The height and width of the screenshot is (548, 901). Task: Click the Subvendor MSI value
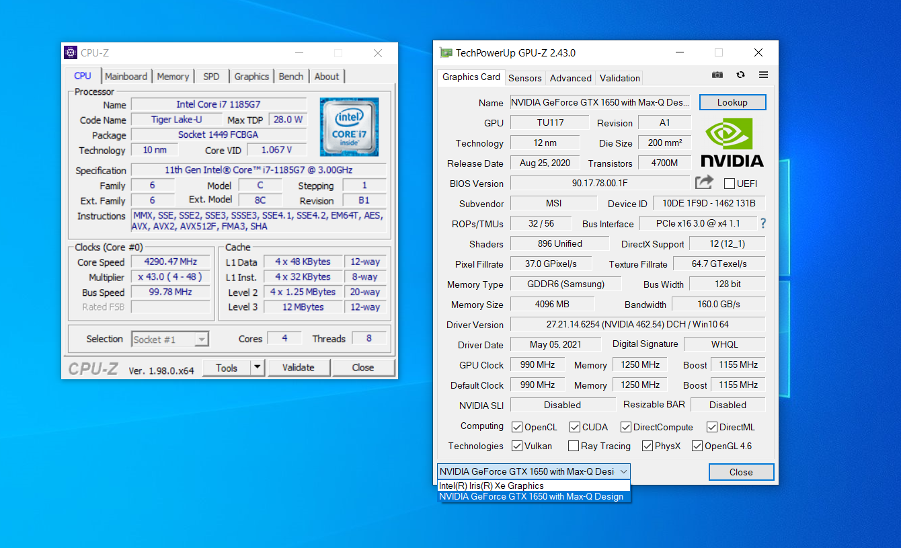pos(553,203)
